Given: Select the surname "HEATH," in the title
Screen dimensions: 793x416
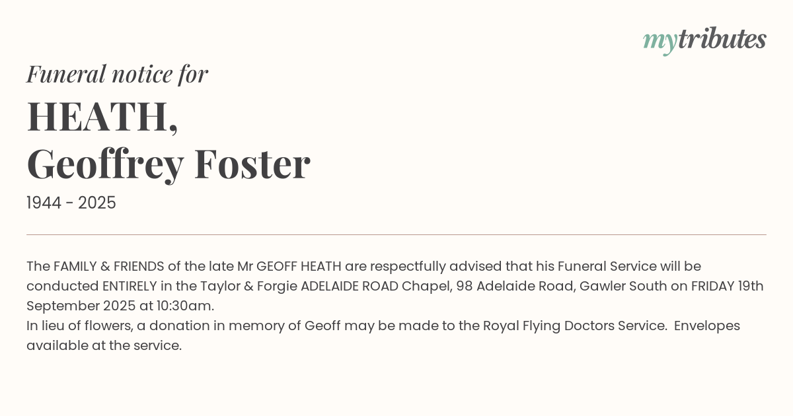Looking at the screenshot, I should coord(102,116).
